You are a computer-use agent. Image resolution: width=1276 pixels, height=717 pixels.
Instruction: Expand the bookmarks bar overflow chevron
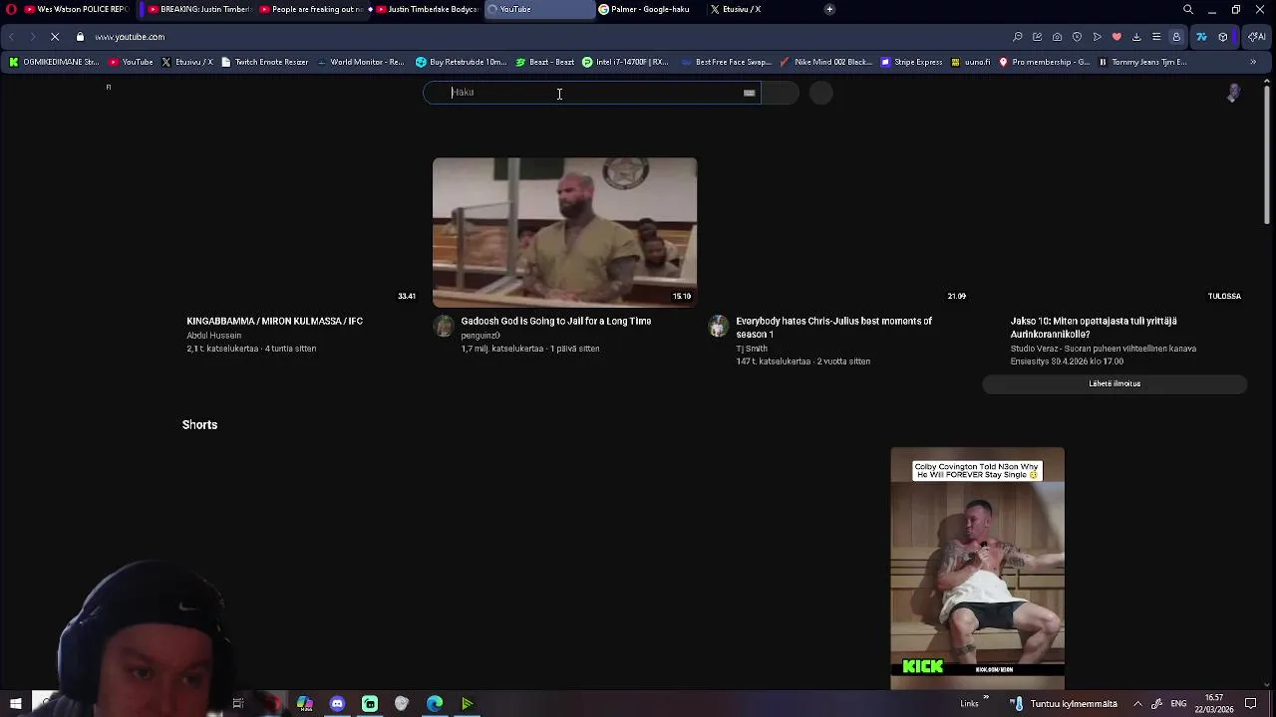[1253, 62]
